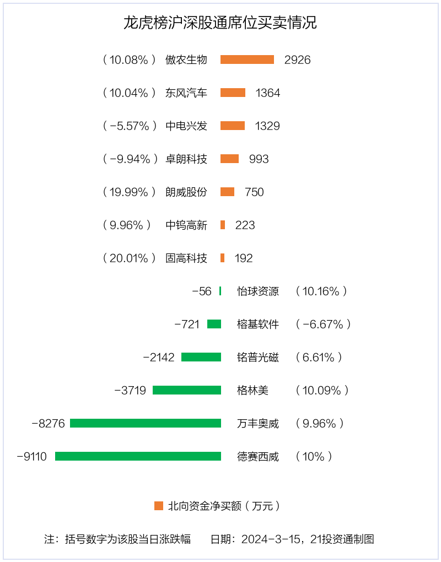Click the green bar for 铭普光磁
This screenshot has height=562, width=441.
tap(201, 357)
